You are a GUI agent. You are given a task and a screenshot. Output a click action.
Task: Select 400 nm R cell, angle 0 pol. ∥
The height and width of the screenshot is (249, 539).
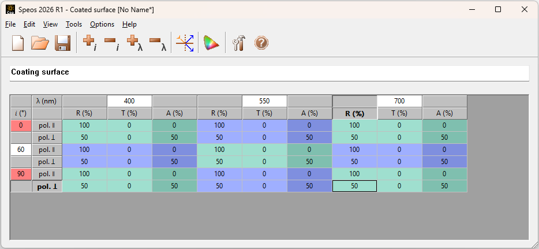click(85, 125)
